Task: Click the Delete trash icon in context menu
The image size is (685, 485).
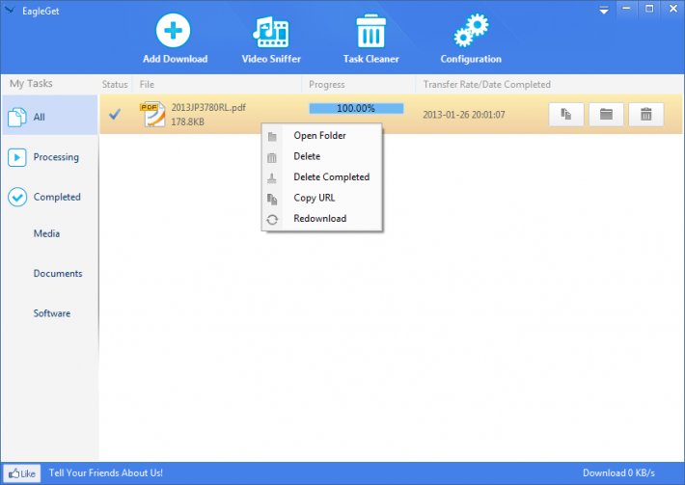Action: point(272,157)
